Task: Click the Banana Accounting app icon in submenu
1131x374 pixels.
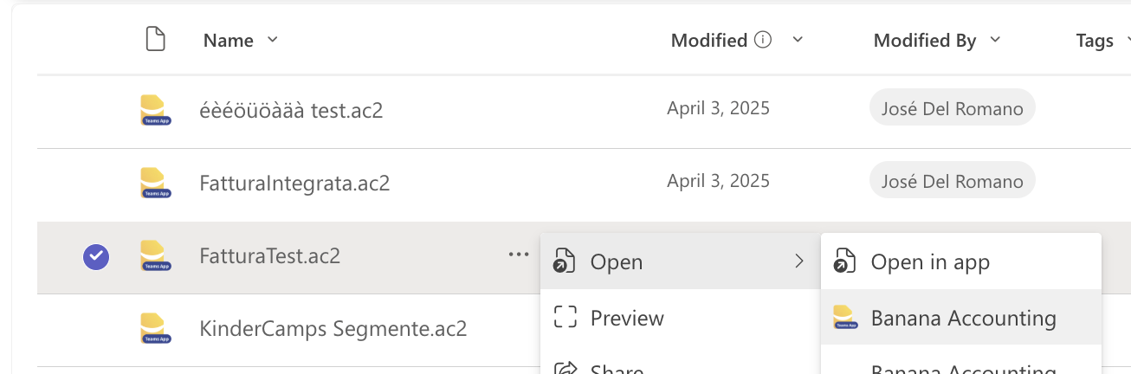Action: point(845,318)
